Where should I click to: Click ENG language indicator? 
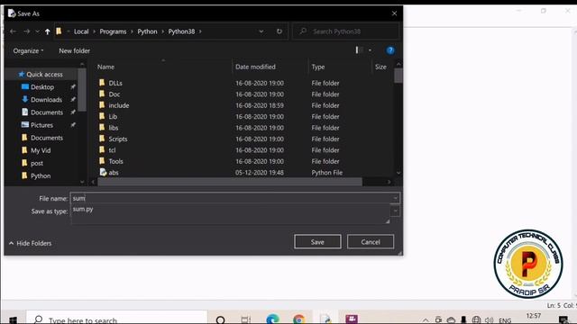click(505, 320)
